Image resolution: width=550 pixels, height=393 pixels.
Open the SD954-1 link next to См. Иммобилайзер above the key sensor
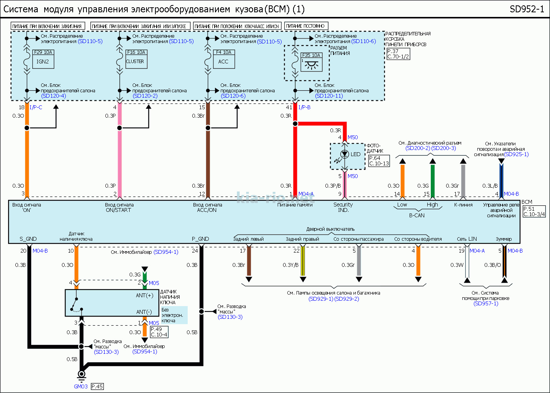[166, 252]
